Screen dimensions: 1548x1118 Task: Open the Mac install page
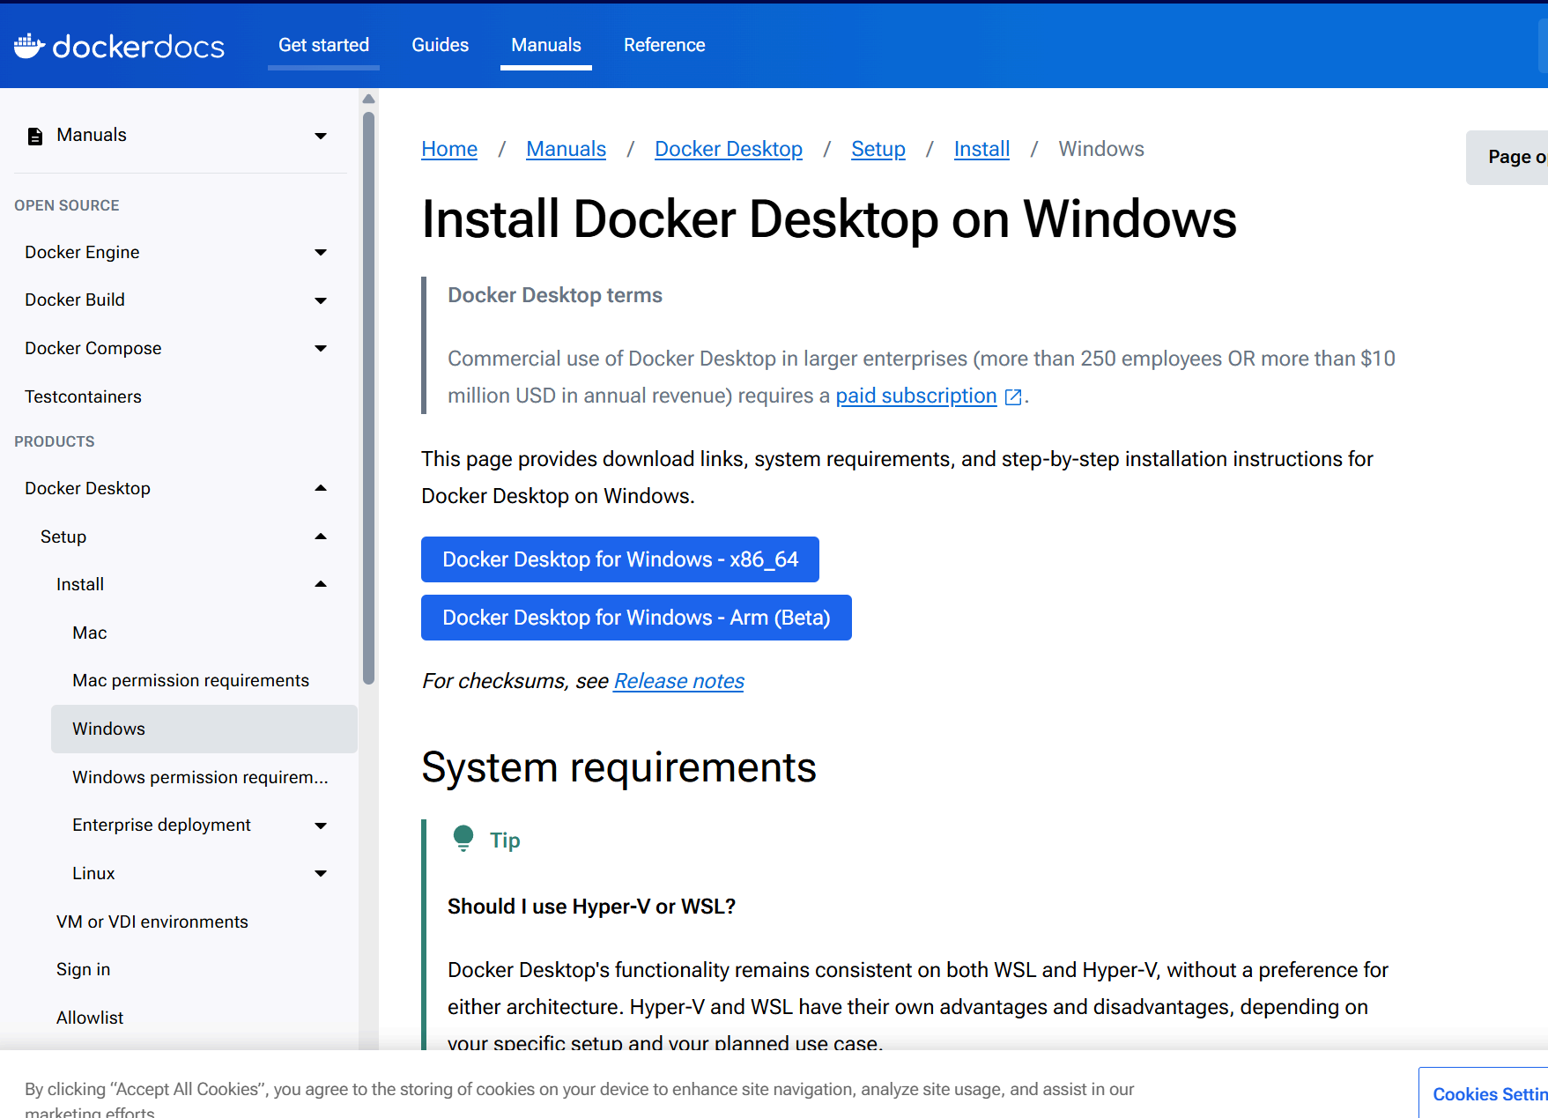click(90, 633)
